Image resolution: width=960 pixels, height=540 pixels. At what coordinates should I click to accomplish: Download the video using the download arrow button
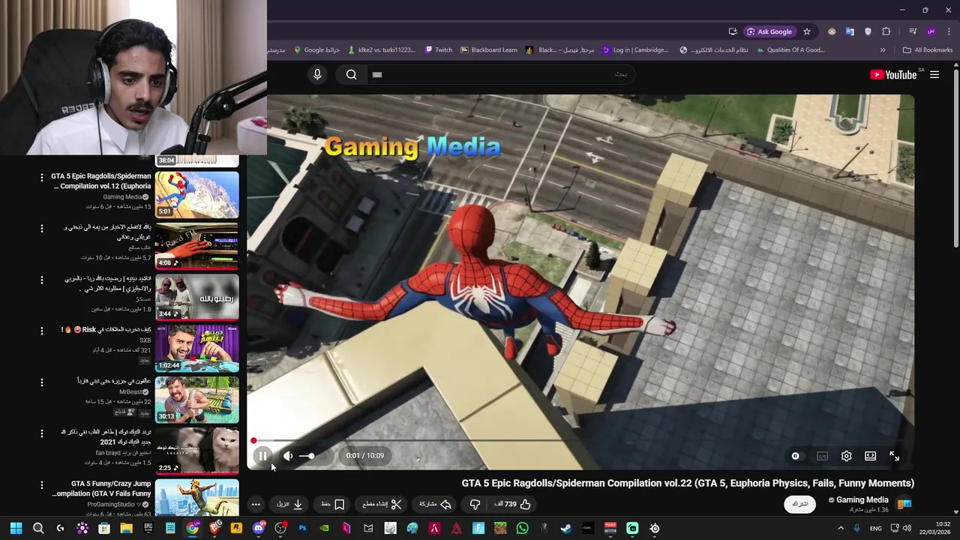click(x=289, y=504)
